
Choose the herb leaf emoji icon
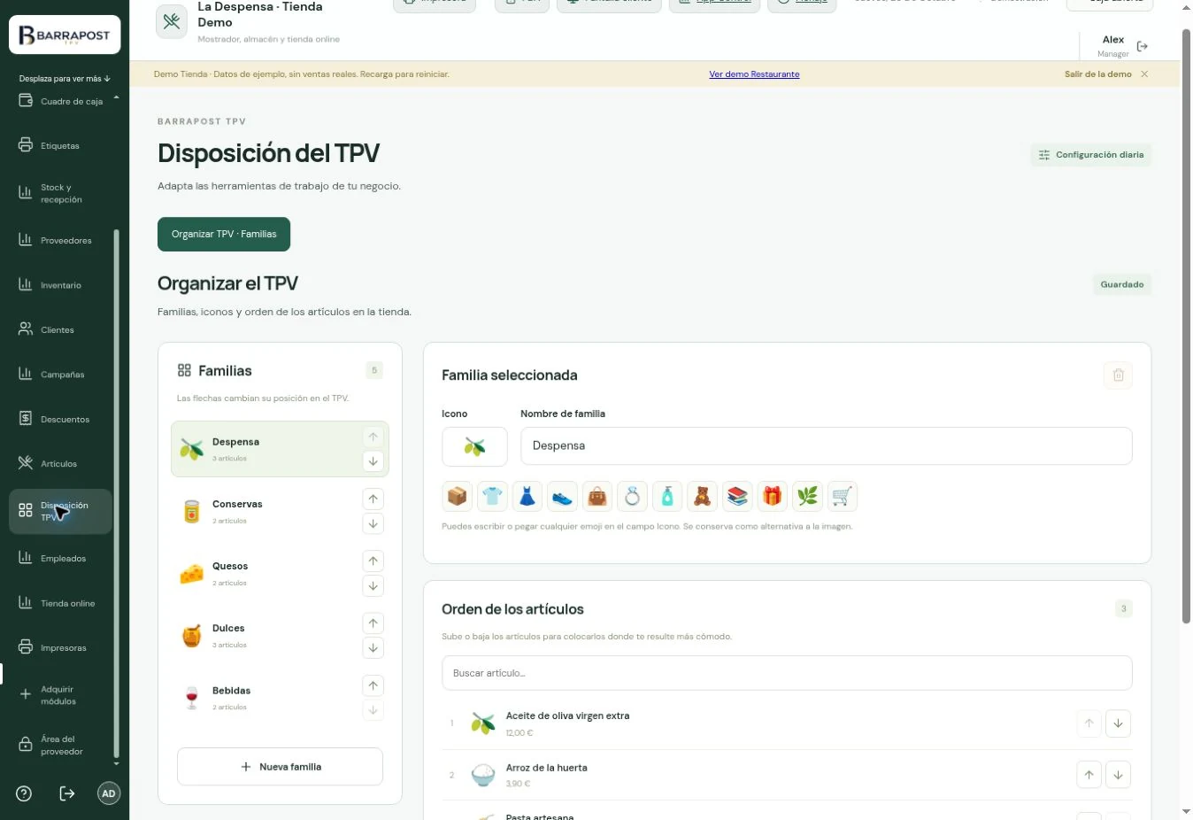point(807,497)
